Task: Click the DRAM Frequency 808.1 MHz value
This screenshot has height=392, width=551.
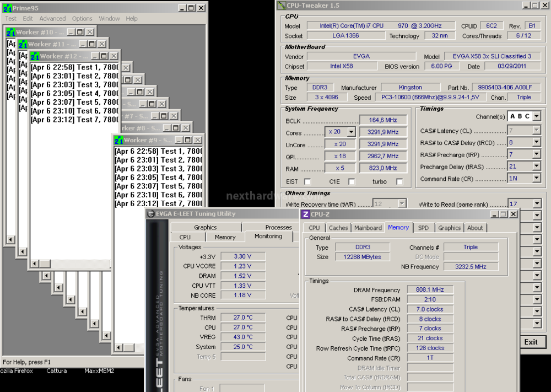Action: click(430, 289)
